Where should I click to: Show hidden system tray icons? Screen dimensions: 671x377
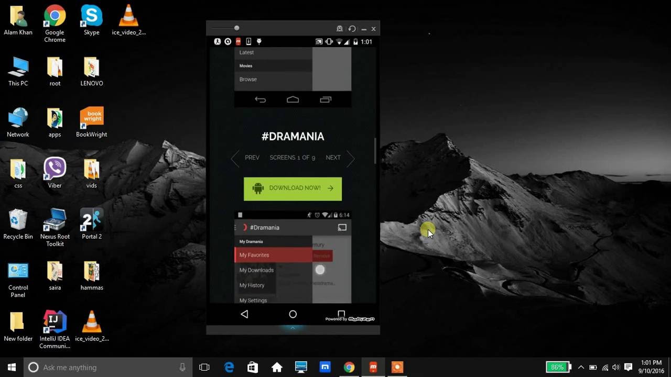tap(581, 367)
